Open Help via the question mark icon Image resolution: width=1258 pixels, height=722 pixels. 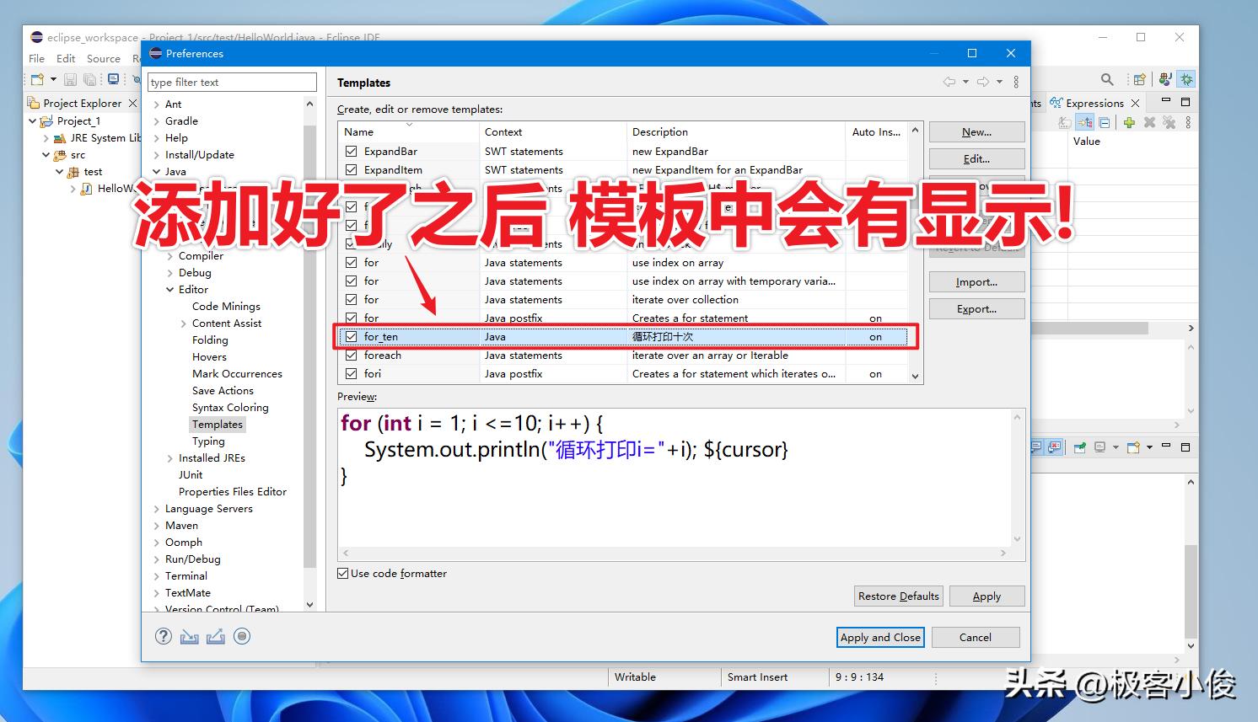point(164,636)
